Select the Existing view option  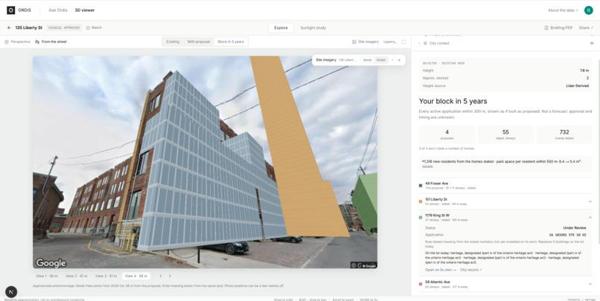[x=173, y=42]
